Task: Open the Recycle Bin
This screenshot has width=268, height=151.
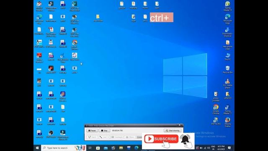Action: [227, 70]
